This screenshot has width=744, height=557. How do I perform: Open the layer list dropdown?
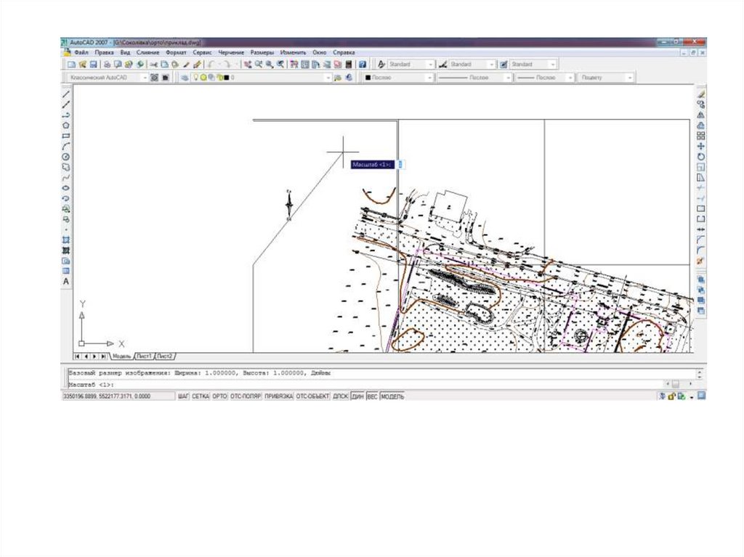tap(328, 77)
